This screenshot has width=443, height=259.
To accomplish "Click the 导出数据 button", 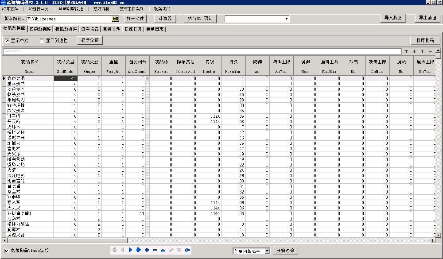I will [x=427, y=18].
